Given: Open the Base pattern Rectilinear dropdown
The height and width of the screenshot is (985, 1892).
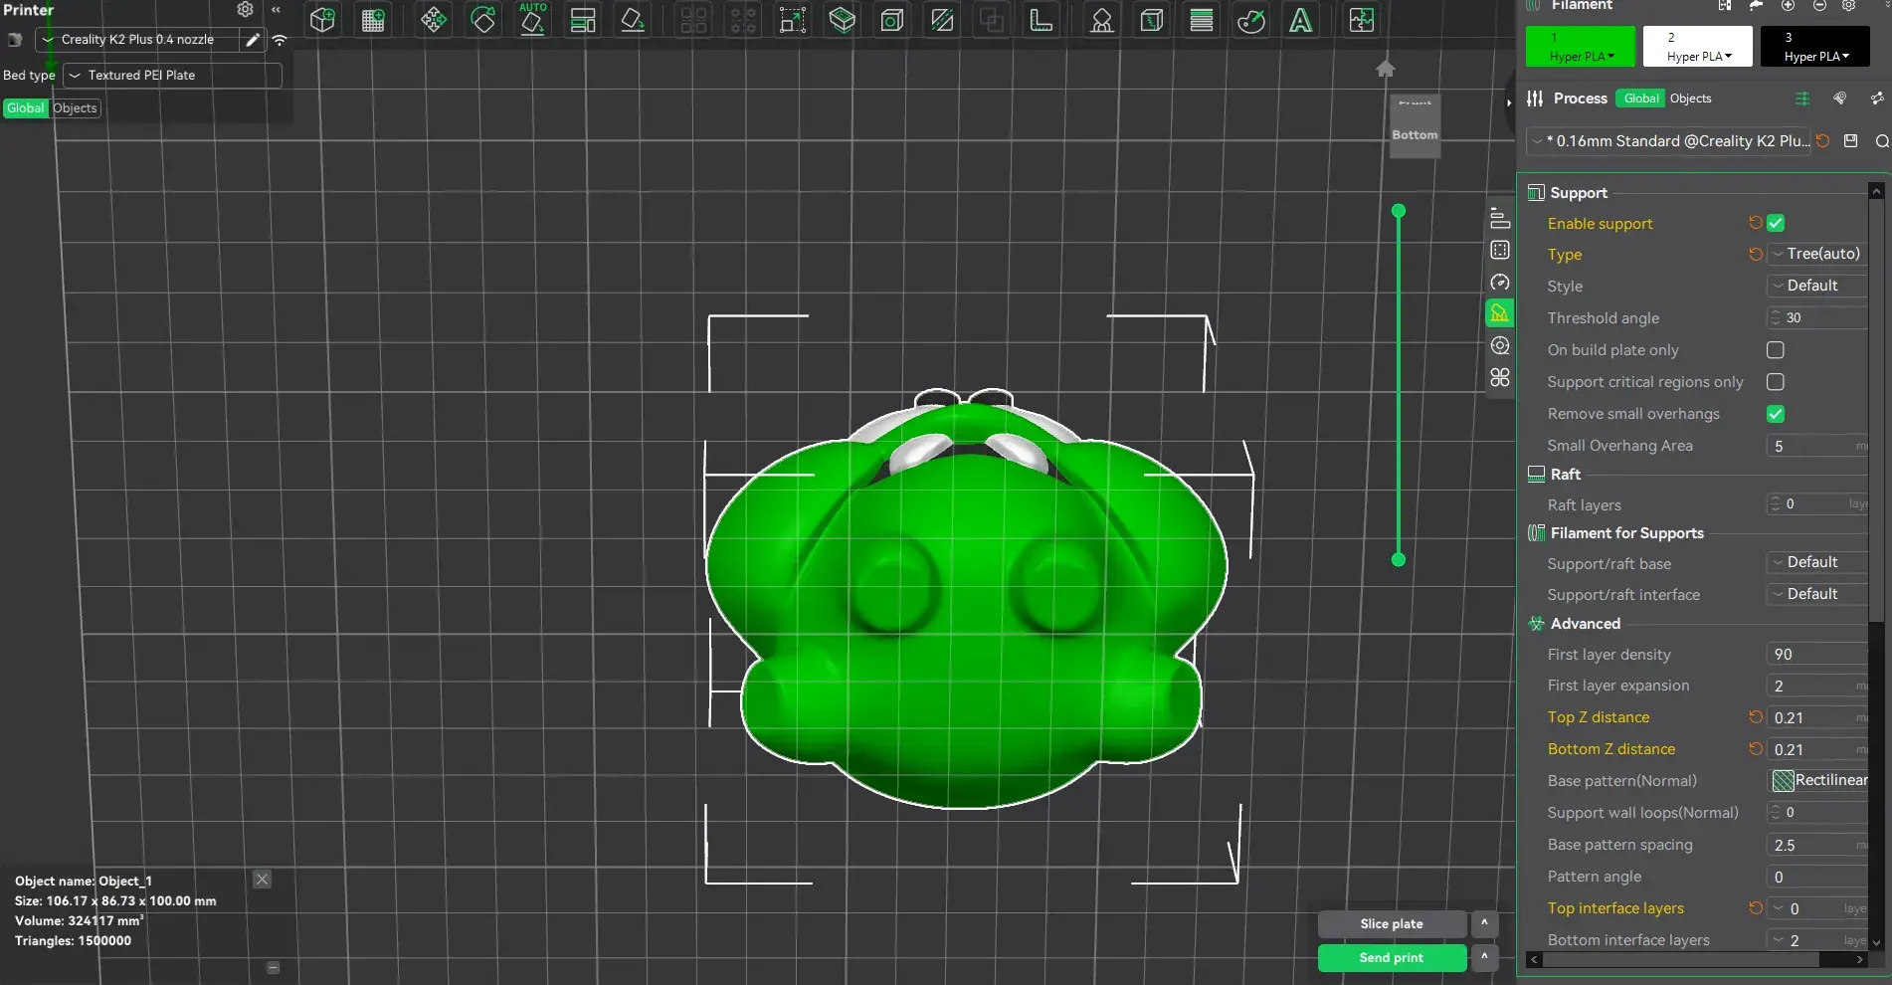Looking at the screenshot, I should coord(1819,780).
